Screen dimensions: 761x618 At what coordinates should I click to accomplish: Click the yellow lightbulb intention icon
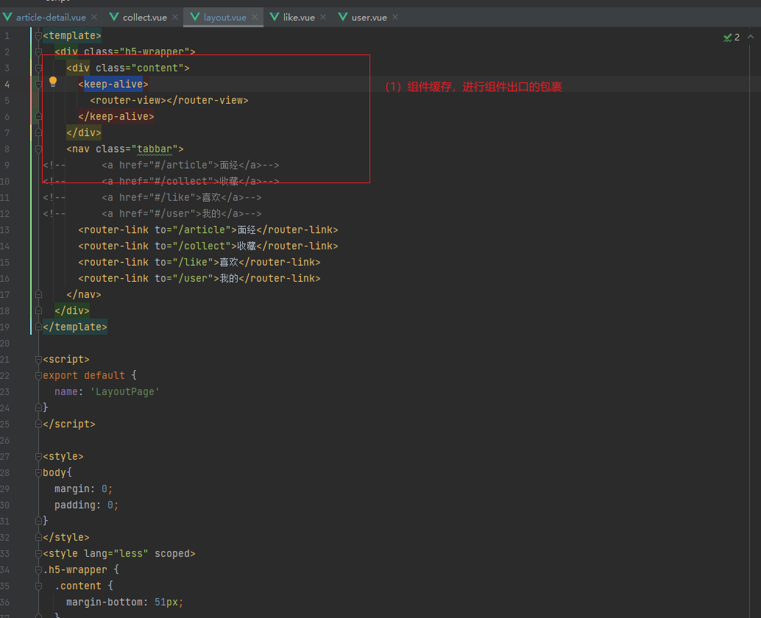[53, 82]
